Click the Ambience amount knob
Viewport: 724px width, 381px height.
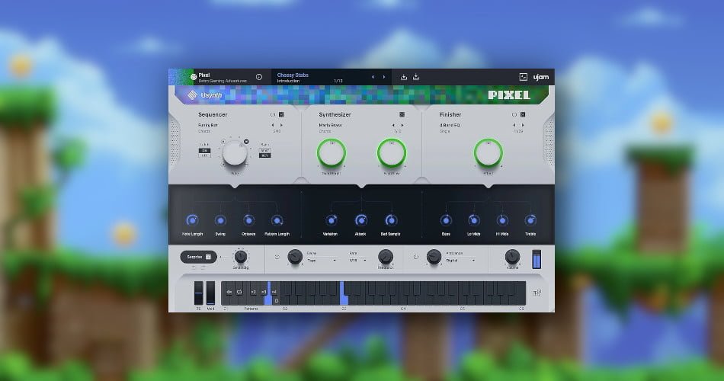(x=433, y=257)
